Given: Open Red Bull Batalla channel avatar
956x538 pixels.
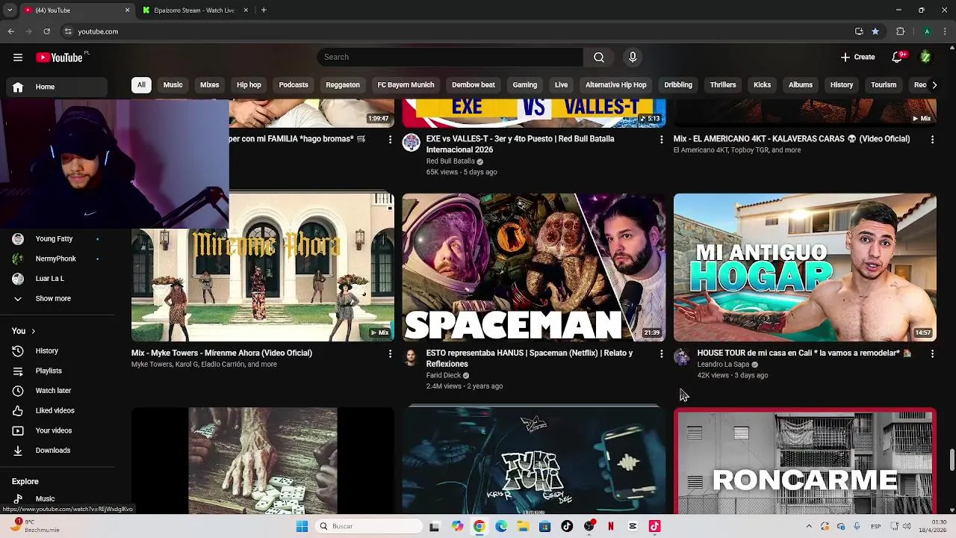Looking at the screenshot, I should coord(412,143).
